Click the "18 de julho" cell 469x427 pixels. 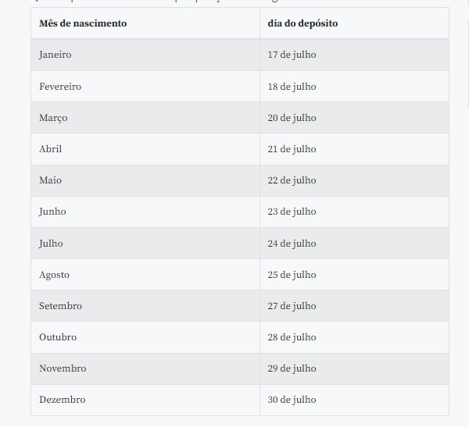(292, 87)
